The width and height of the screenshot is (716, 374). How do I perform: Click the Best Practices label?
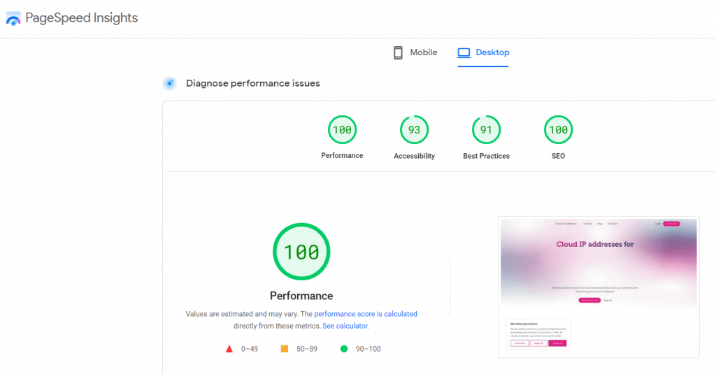[487, 156]
